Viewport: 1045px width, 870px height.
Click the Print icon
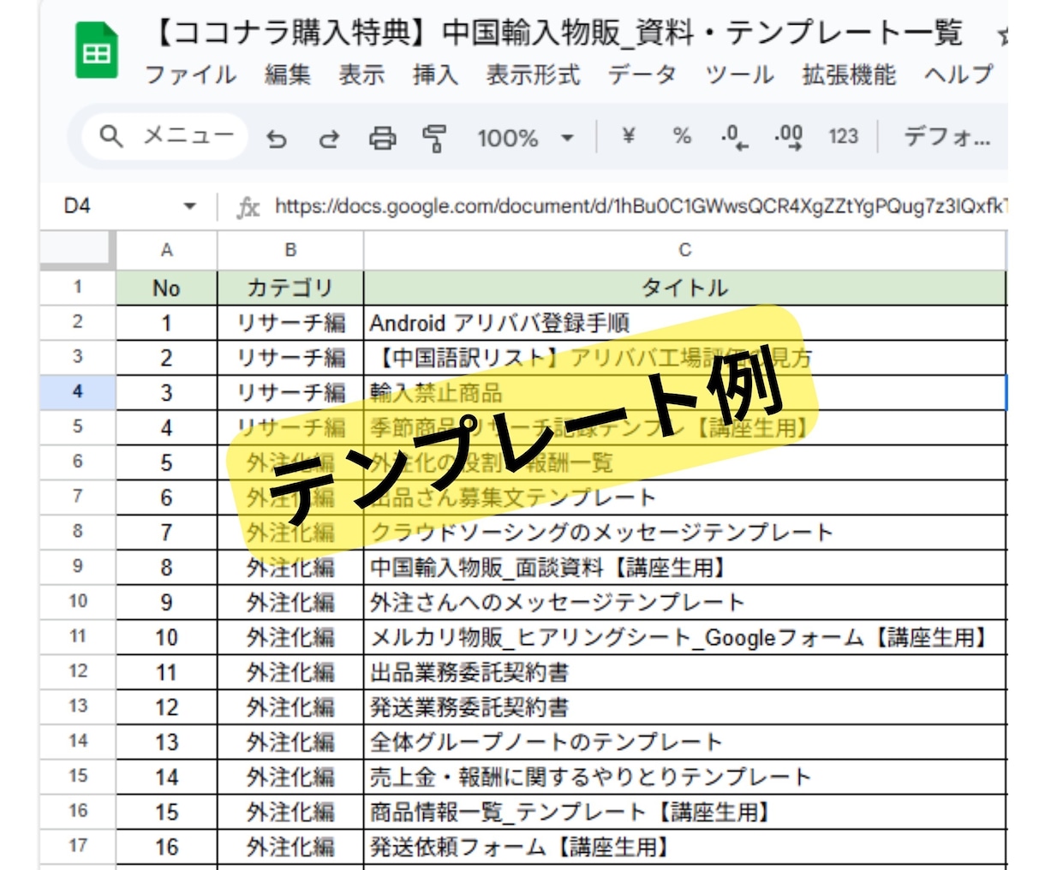(x=382, y=138)
